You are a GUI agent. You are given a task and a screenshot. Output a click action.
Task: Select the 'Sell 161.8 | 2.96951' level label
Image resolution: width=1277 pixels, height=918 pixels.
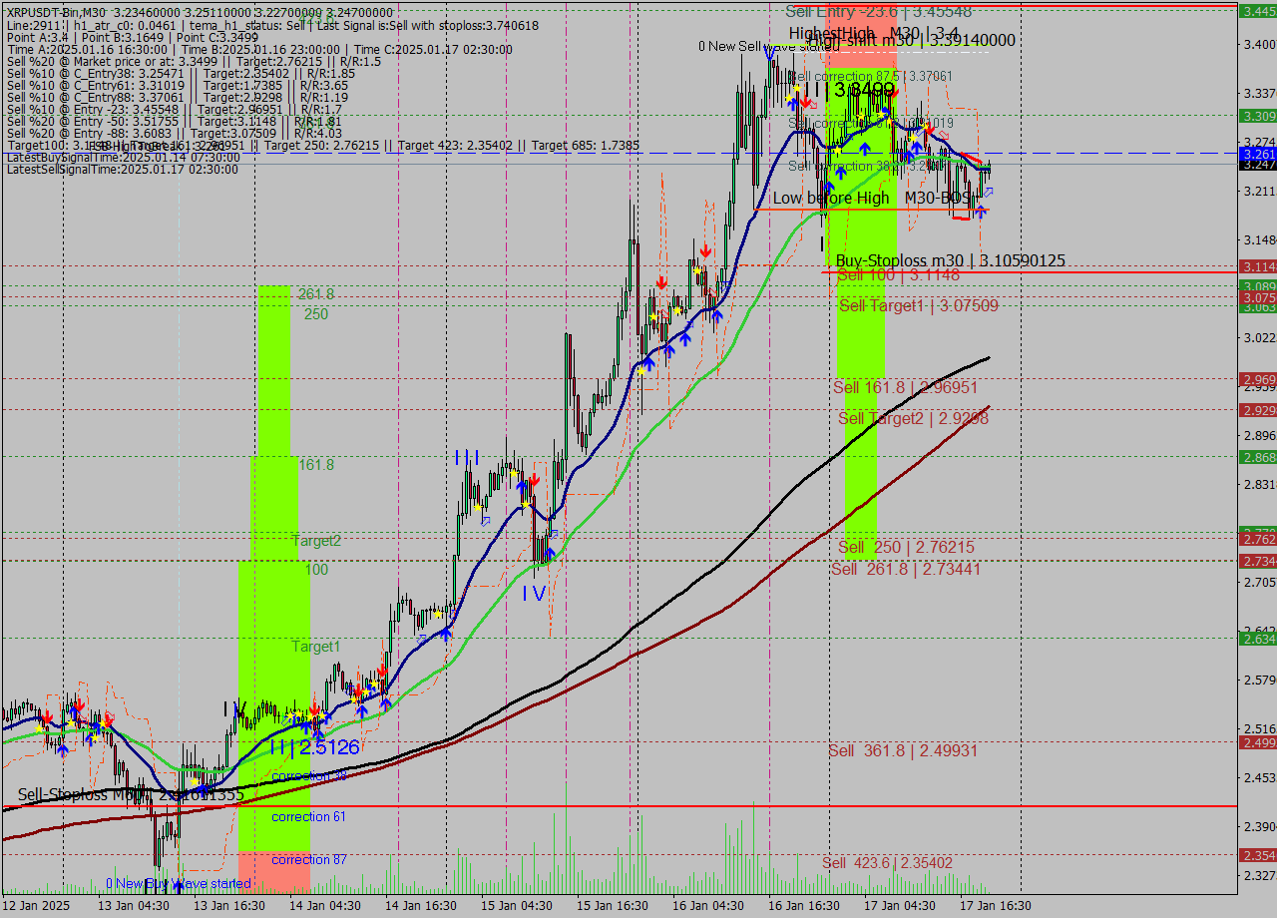(x=906, y=386)
